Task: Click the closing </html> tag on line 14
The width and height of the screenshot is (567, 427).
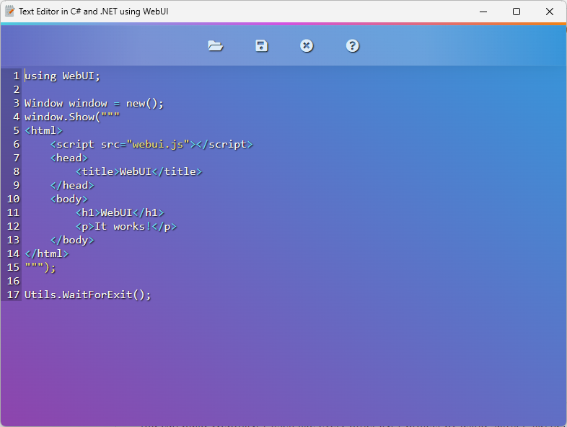Action: (47, 254)
